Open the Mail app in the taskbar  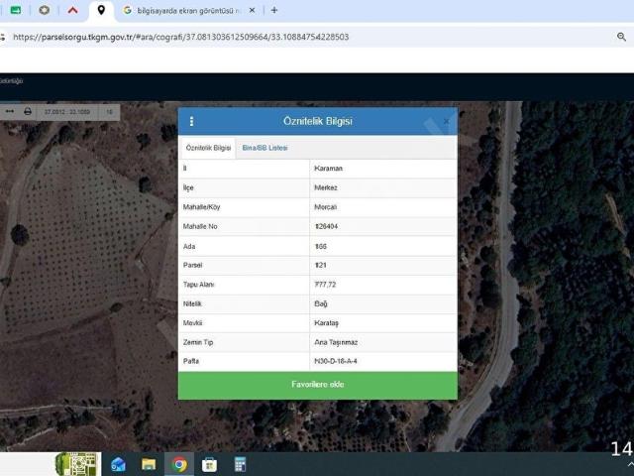118,464
